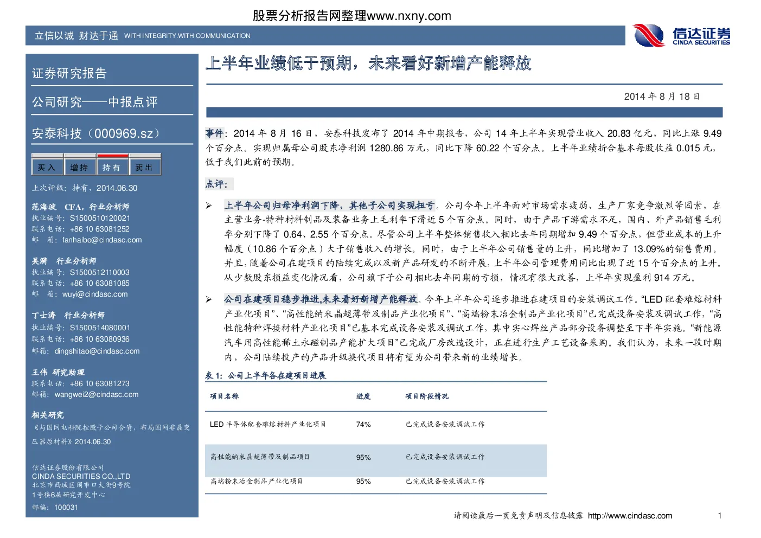Screen dimensions: 761x538
Task: Click the 74% progress cell
Action: point(363,424)
